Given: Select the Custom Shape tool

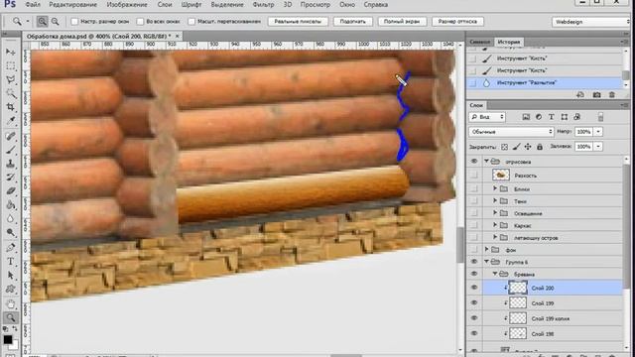Looking at the screenshot, I should (x=11, y=289).
